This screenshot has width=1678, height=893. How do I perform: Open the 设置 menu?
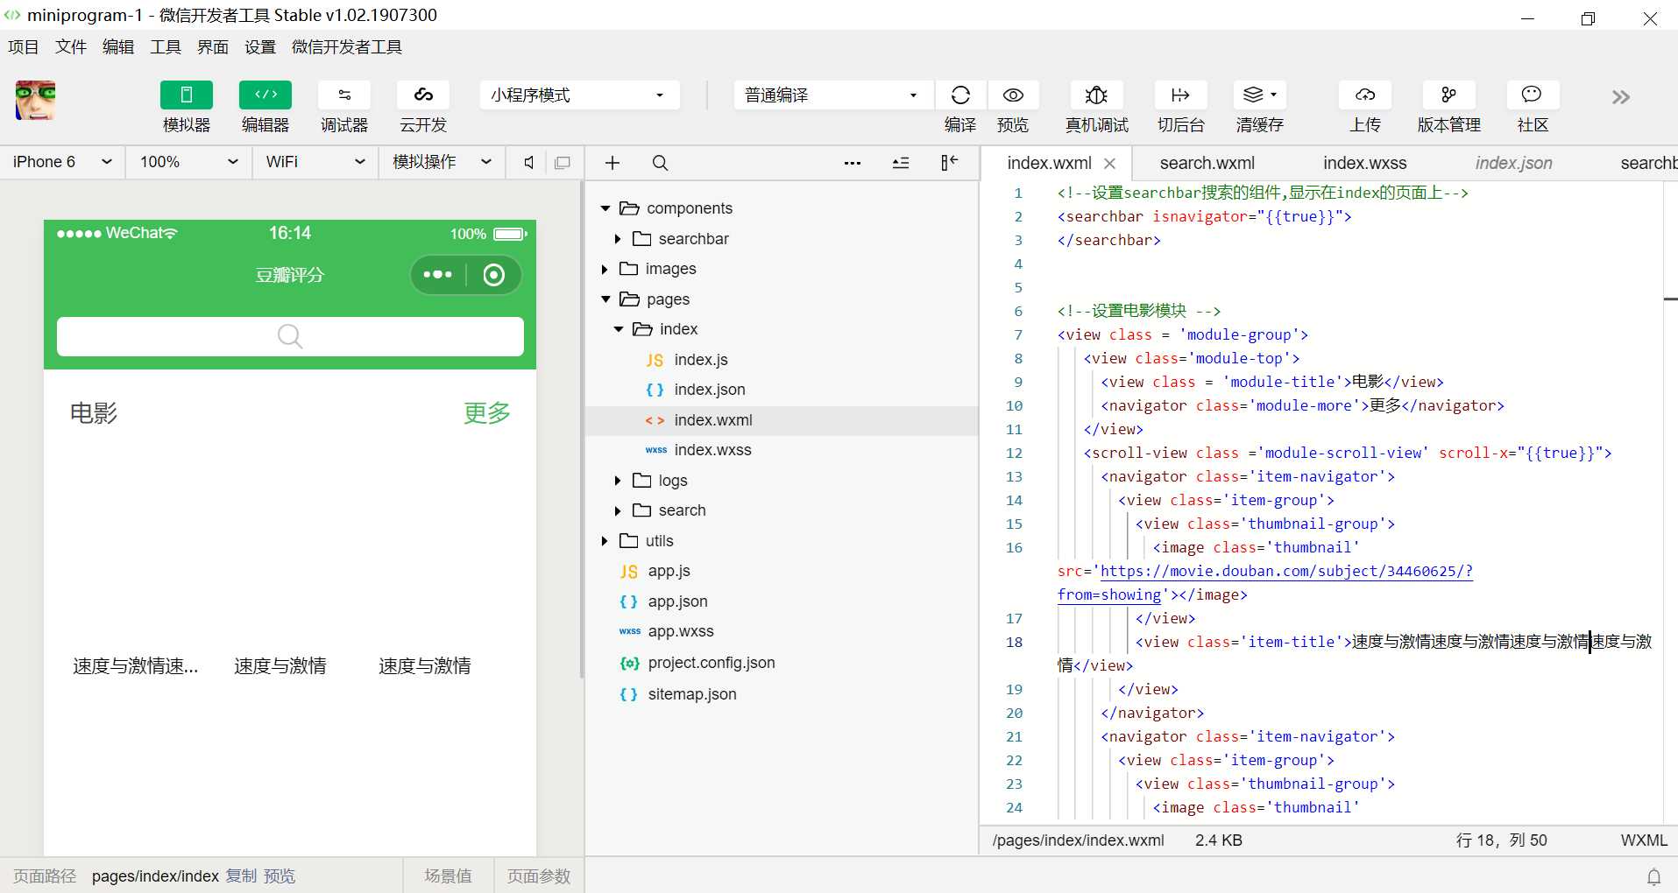[x=260, y=47]
